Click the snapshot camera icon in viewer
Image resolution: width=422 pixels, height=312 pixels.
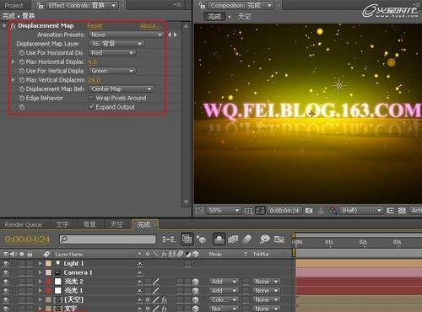[x=309, y=210]
